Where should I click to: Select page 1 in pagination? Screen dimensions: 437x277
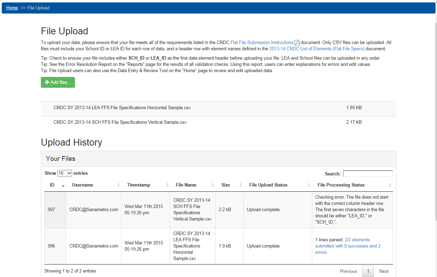pos(368,271)
